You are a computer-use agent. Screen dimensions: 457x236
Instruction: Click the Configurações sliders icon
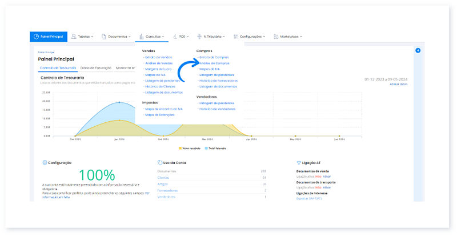coord(235,37)
